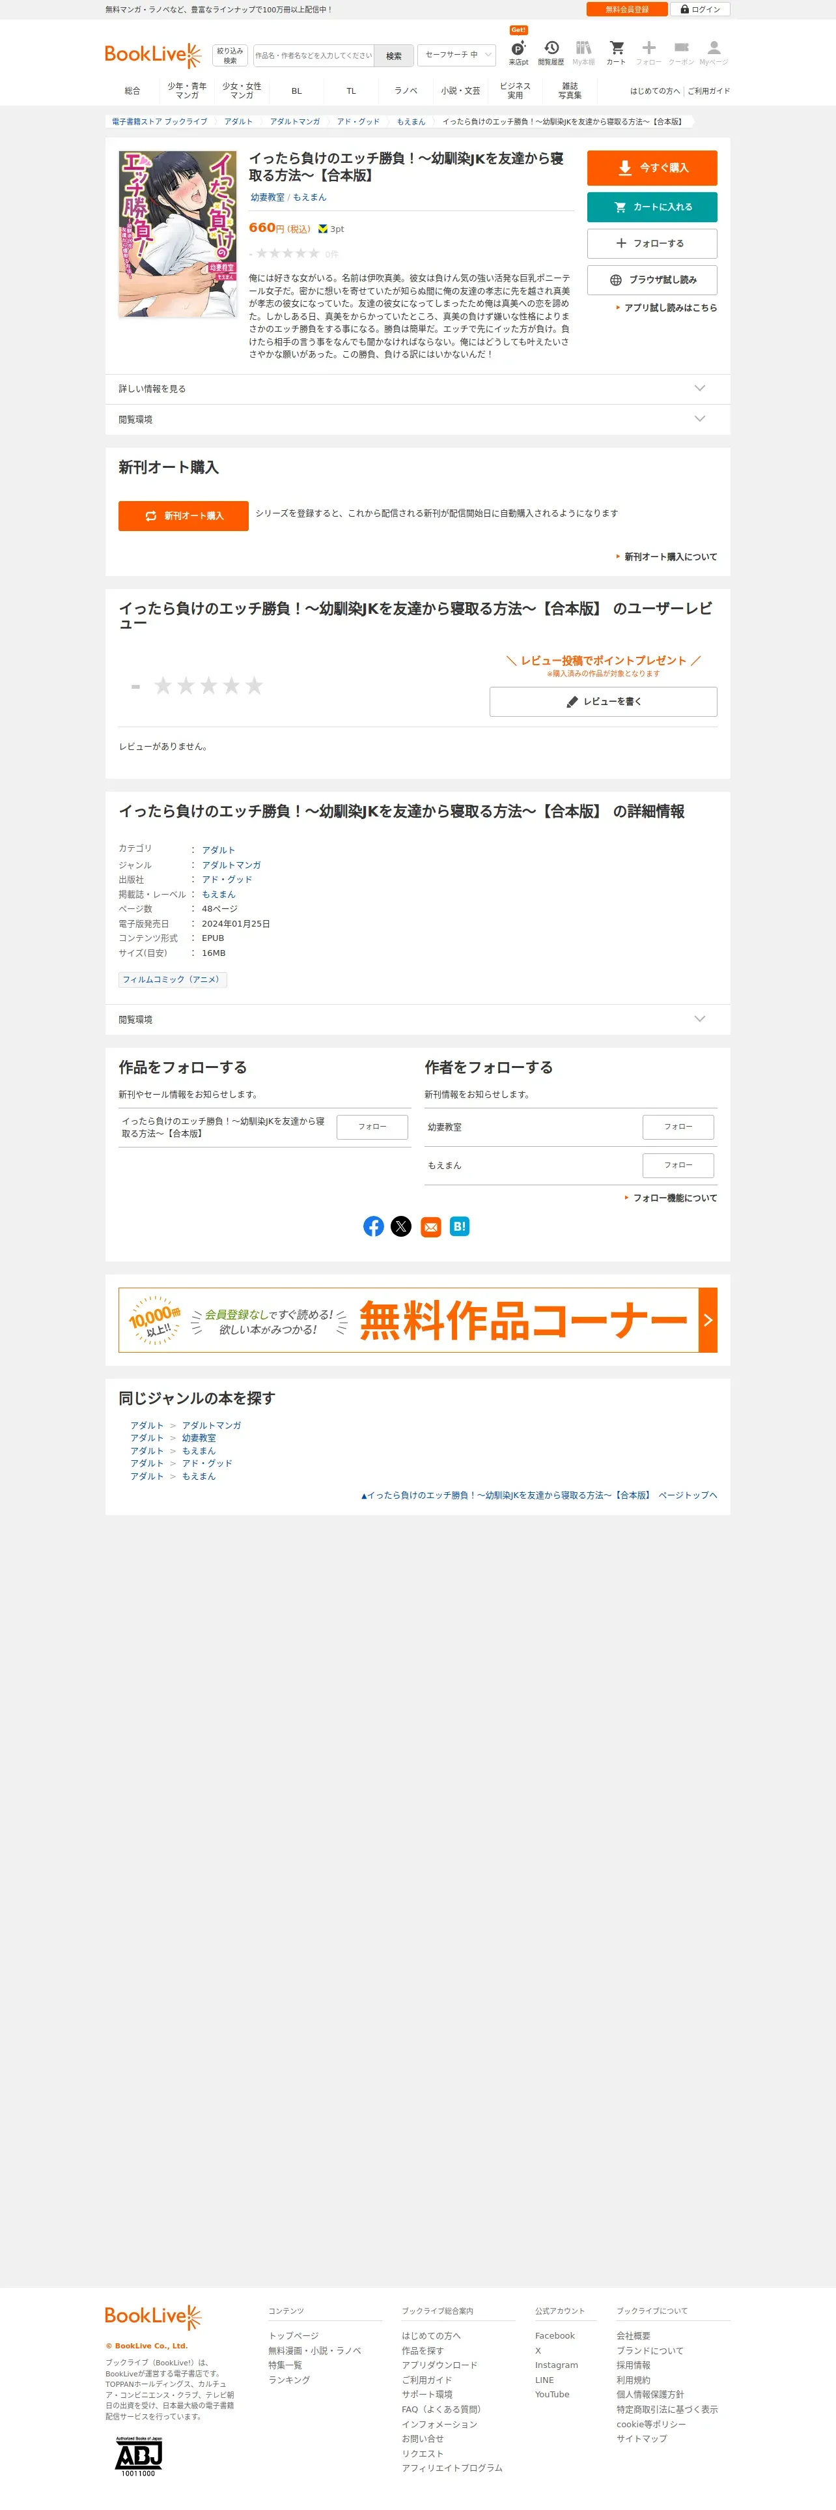Open アド・グッド publisher link in details
This screenshot has width=836, height=2510.
click(x=227, y=879)
